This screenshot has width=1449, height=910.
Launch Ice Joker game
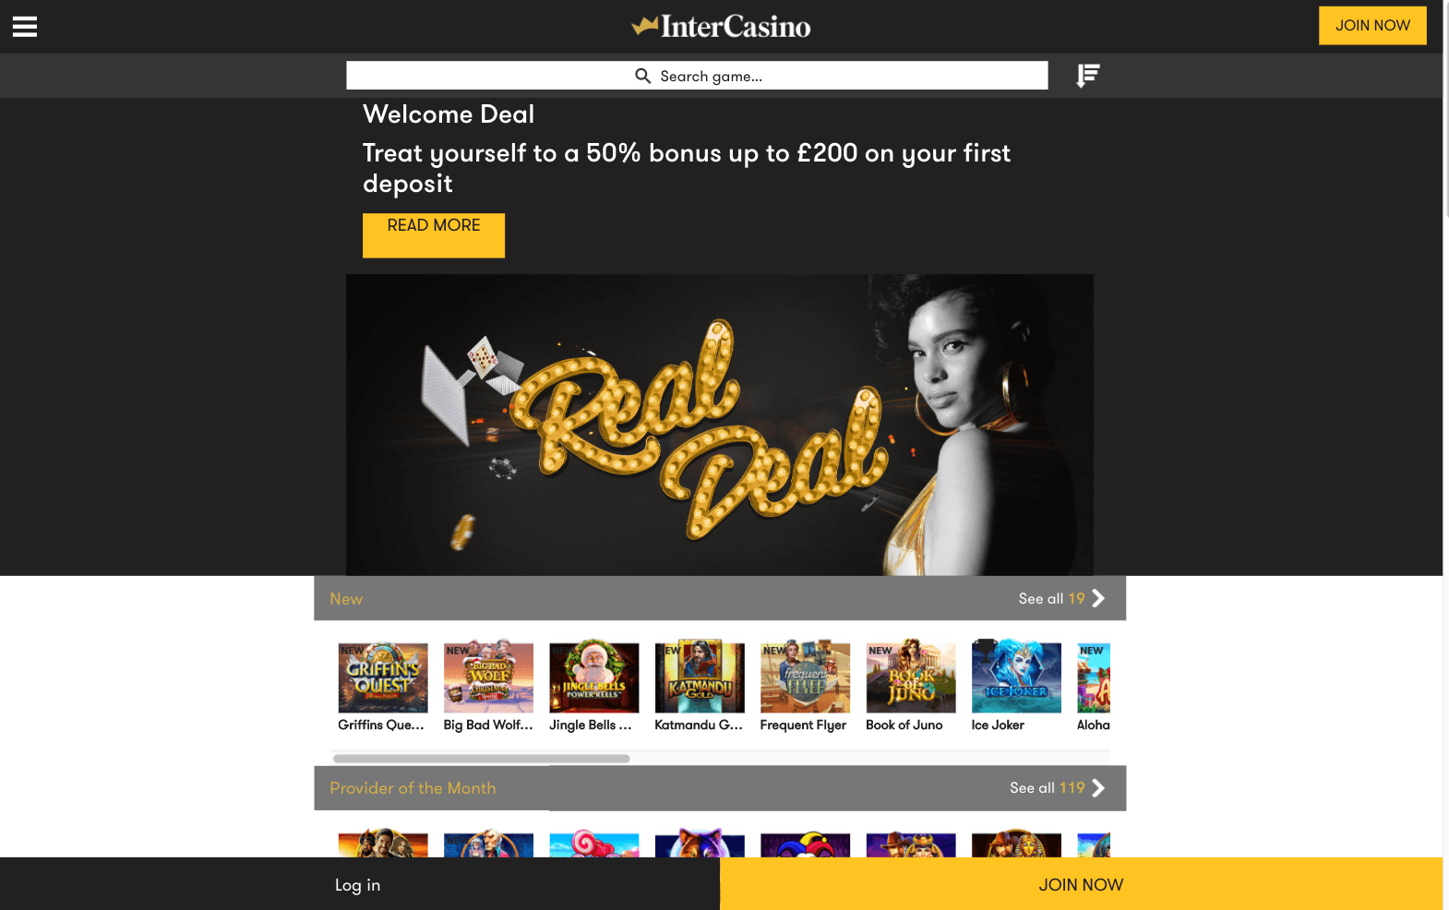(x=1016, y=677)
